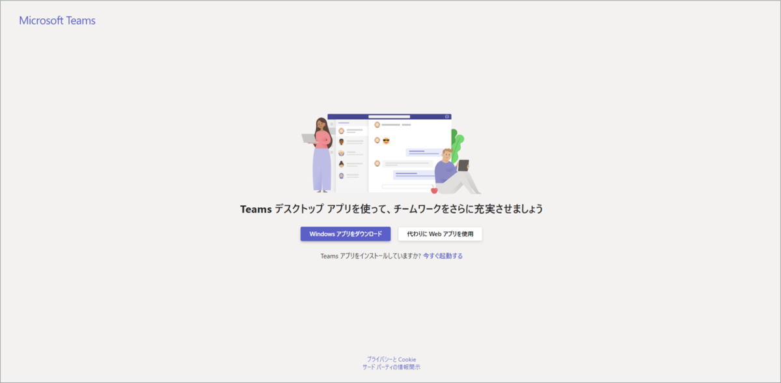Click the red apple in the illustration

click(x=434, y=190)
